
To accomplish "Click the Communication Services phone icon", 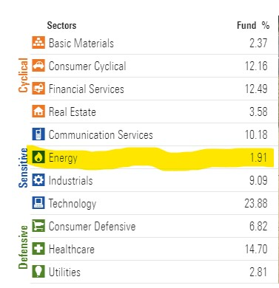I will 38,134.
